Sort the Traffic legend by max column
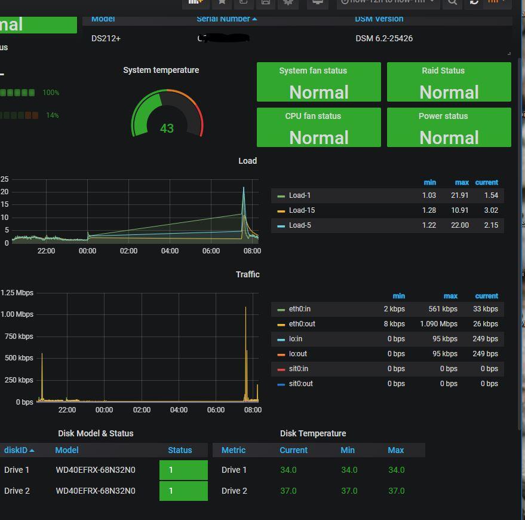This screenshot has width=525, height=520. pyautogui.click(x=450, y=296)
